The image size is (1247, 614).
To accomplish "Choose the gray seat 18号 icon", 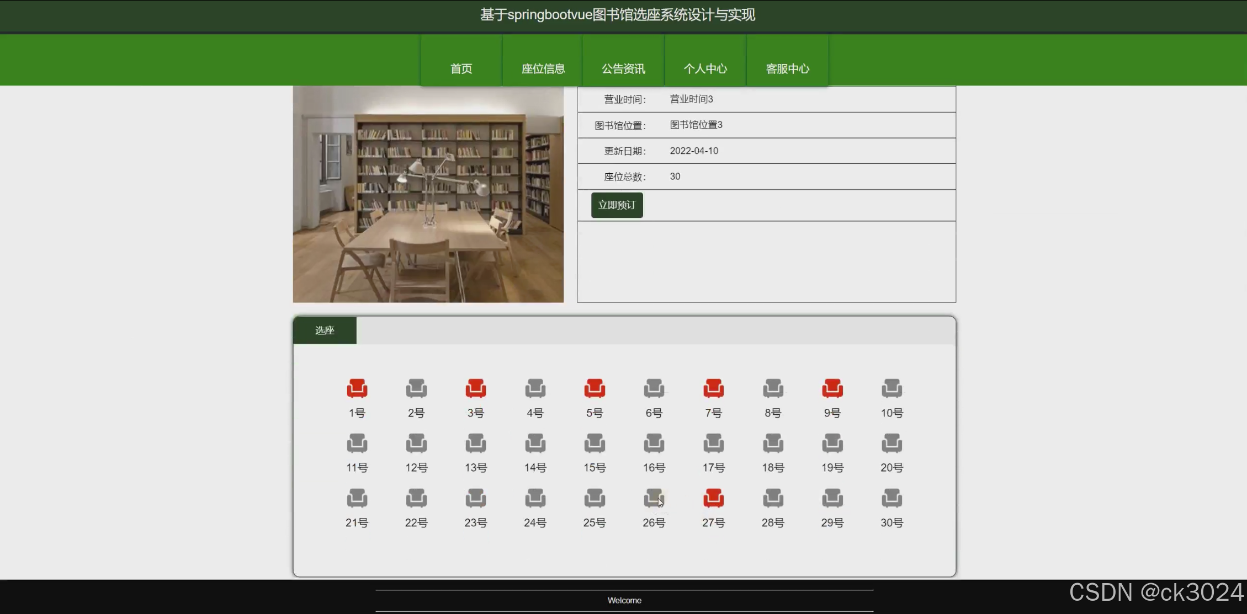I will (x=773, y=443).
